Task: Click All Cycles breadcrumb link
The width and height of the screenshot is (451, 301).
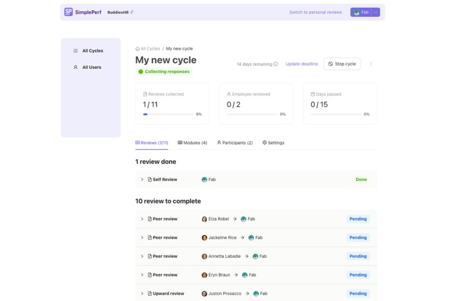Action: coord(150,49)
